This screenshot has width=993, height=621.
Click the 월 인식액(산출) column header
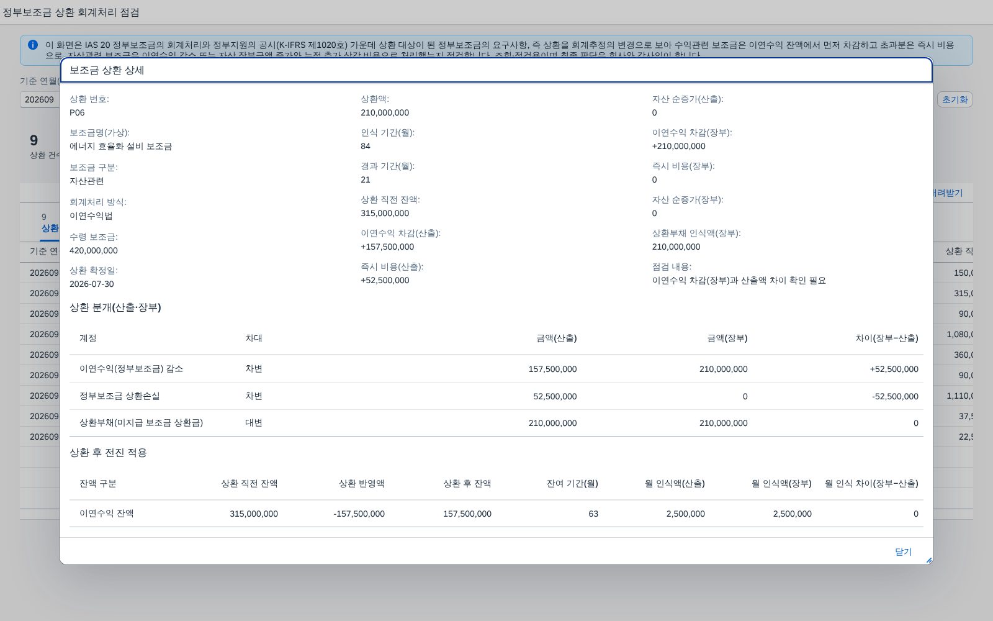pyautogui.click(x=675, y=483)
